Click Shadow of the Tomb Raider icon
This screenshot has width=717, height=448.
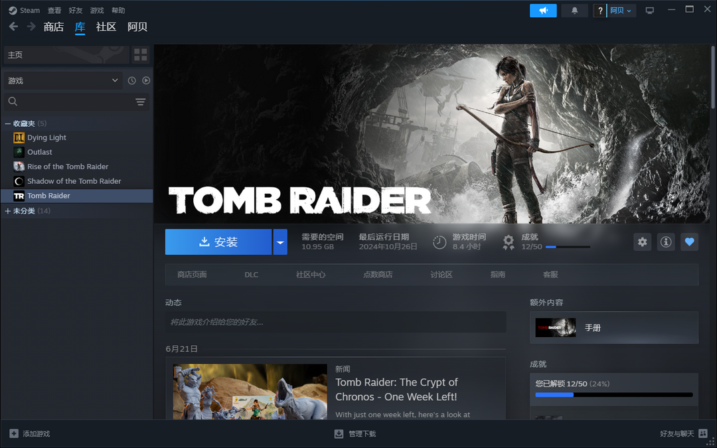19,181
